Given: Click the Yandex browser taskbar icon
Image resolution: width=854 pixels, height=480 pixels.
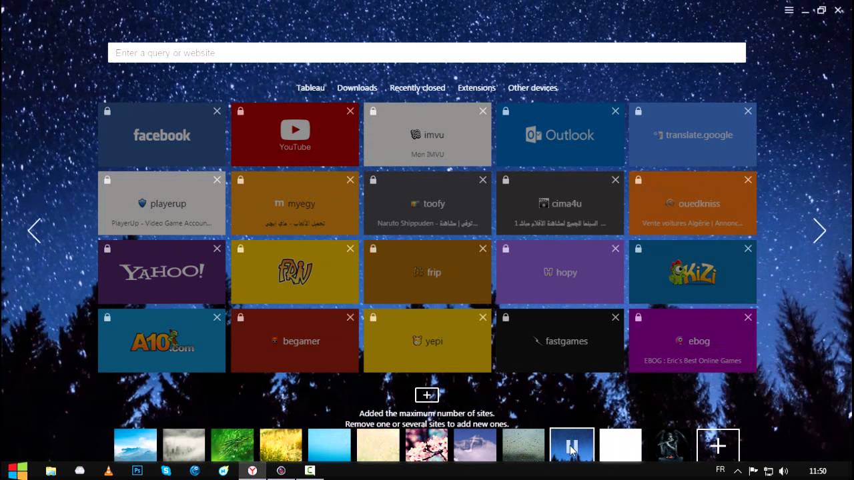Looking at the screenshot, I should click(252, 471).
